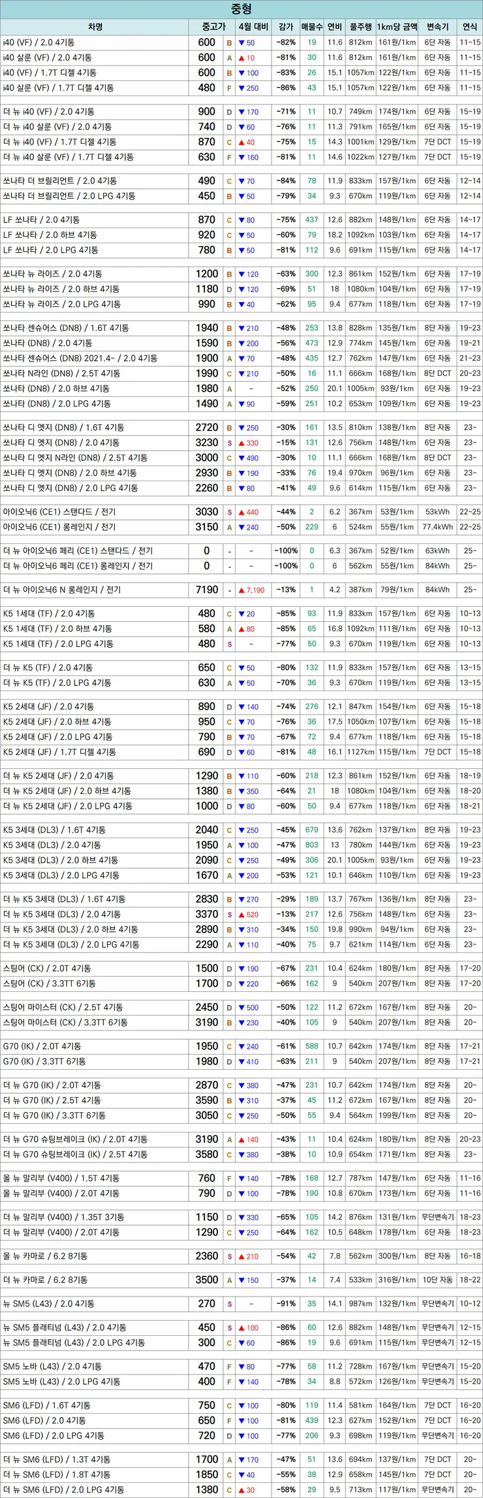483x1498 pixels.
Task: Select row 'i40 (VF) / 2.0 4기통'
Action: coord(241,43)
